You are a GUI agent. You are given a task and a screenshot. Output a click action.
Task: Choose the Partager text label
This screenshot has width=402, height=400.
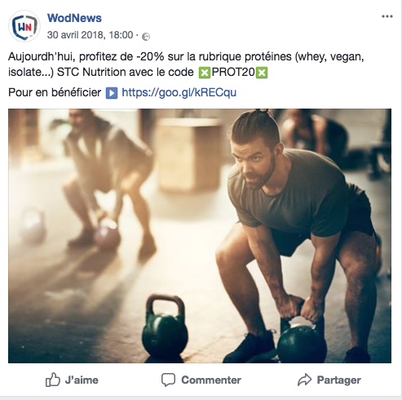tap(339, 380)
